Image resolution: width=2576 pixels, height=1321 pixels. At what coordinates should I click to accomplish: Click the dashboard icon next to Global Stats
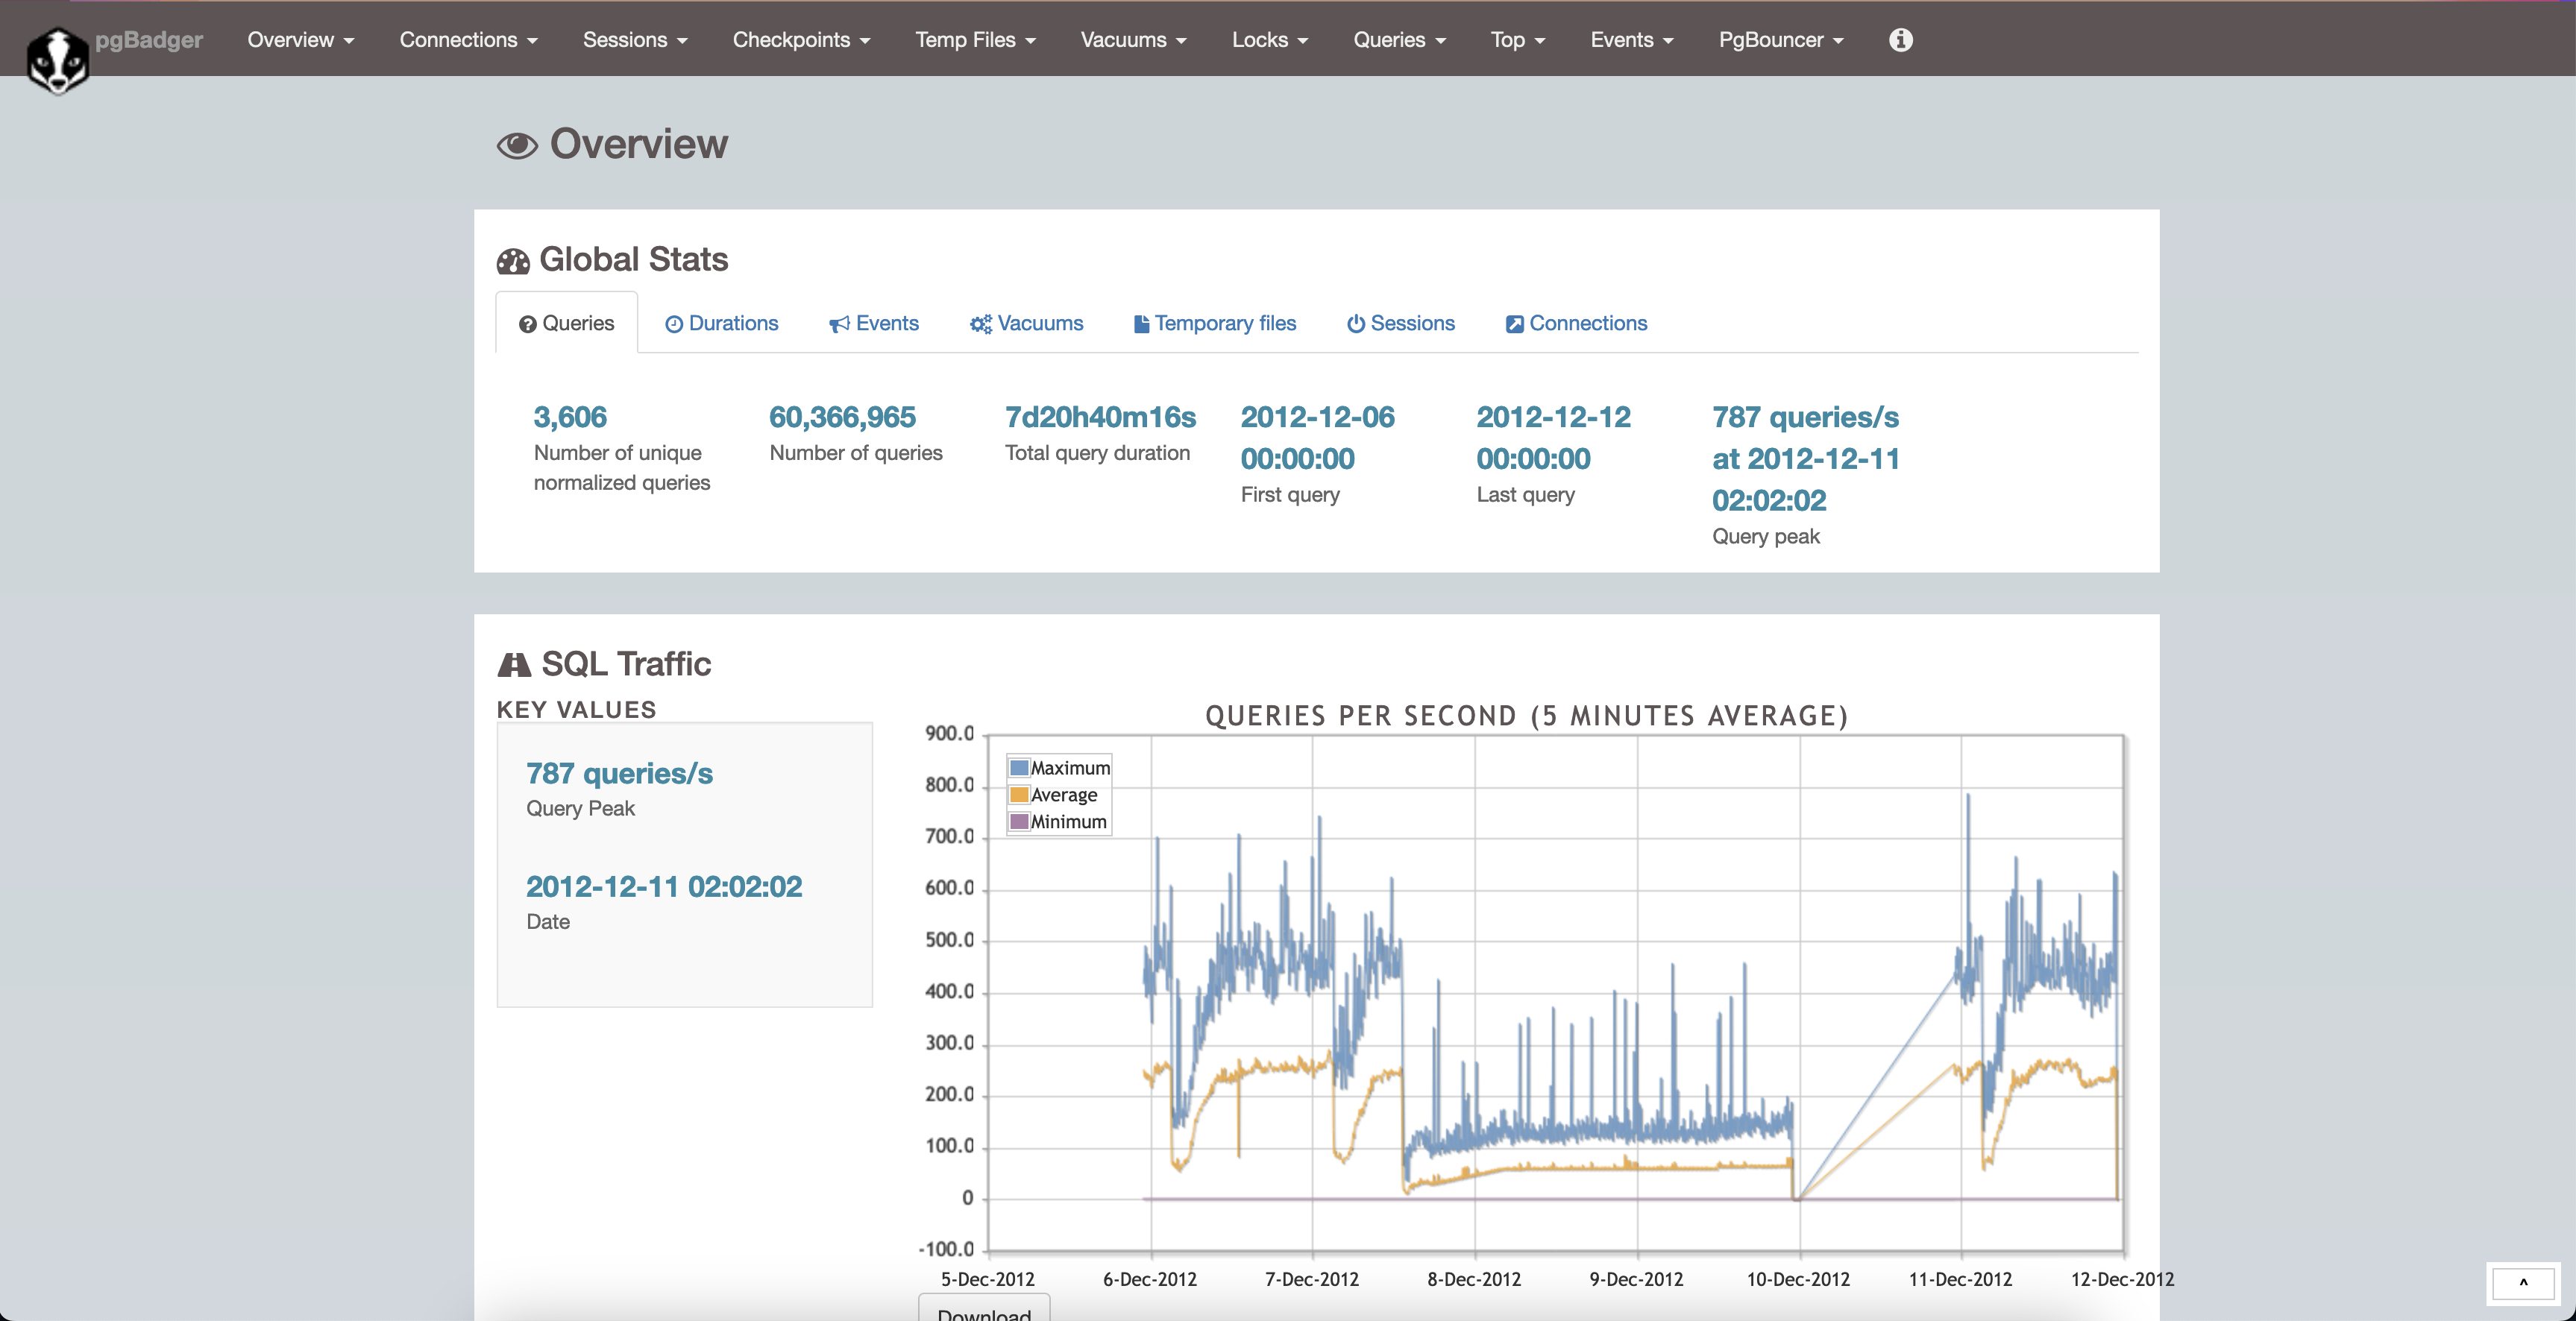(x=513, y=261)
